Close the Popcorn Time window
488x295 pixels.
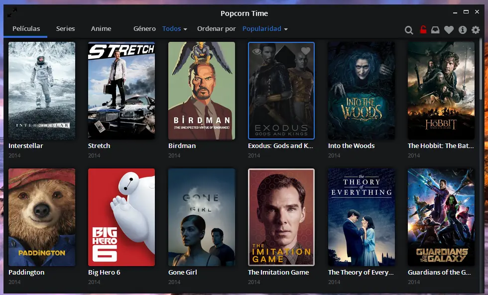(477, 12)
